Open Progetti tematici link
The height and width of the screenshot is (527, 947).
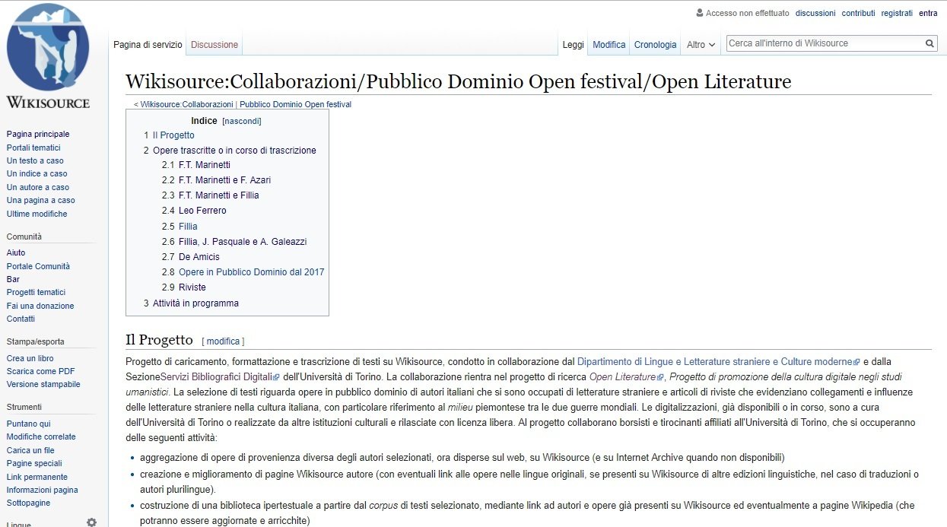click(x=36, y=293)
